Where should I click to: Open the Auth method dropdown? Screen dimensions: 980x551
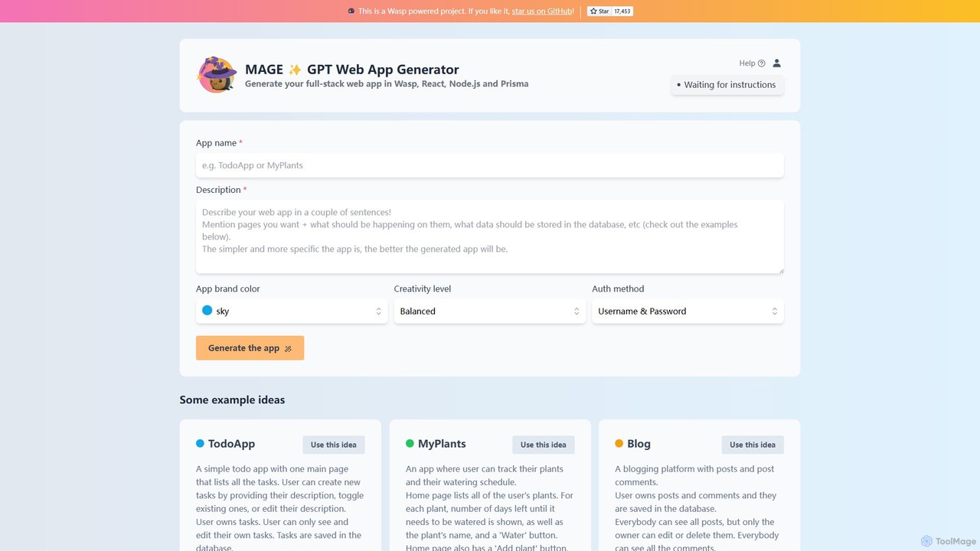[688, 311]
